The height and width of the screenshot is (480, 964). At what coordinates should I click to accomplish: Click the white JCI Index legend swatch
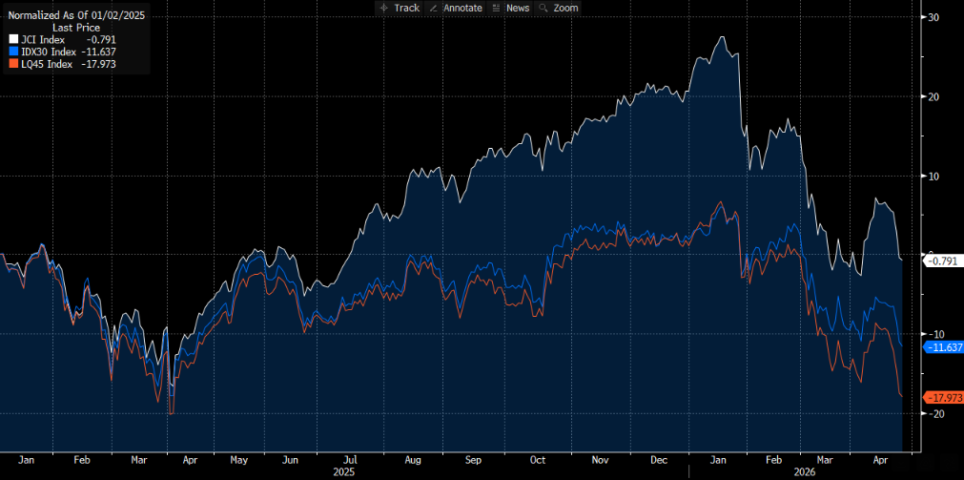coord(12,39)
